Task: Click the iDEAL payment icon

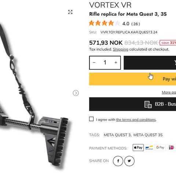Action: (x=171, y=147)
